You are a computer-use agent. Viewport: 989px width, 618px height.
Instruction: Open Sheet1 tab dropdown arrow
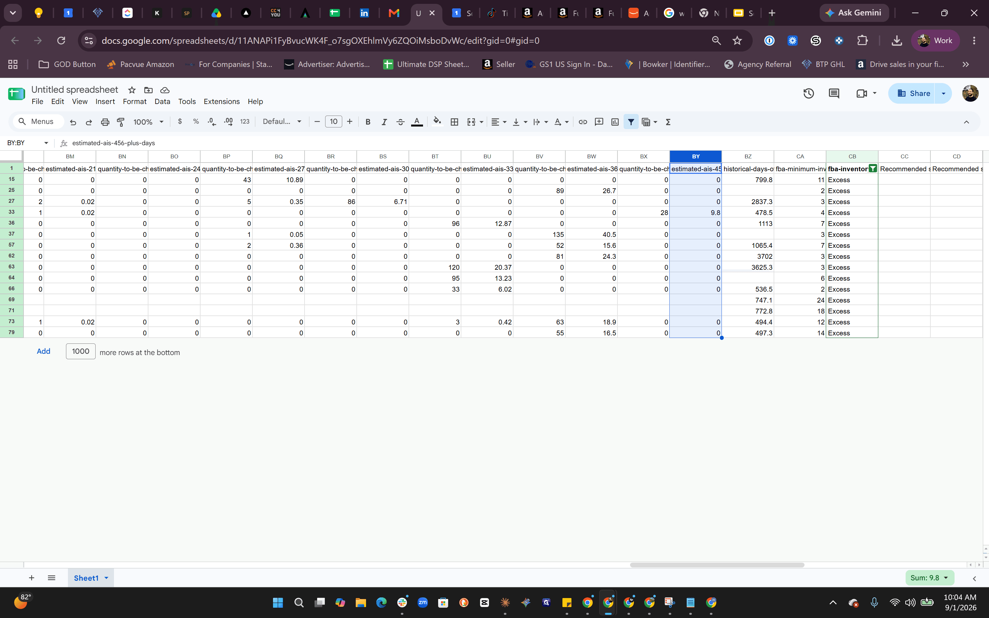(106, 578)
